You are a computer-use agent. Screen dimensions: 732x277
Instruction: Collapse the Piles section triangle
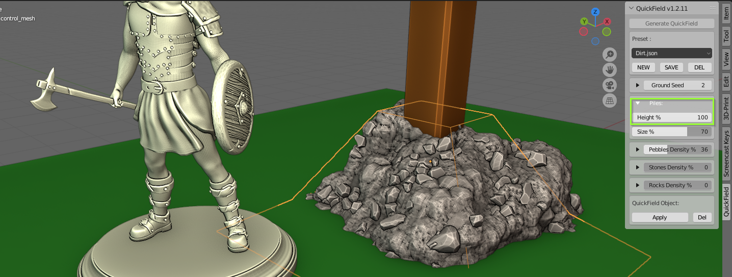coord(637,103)
